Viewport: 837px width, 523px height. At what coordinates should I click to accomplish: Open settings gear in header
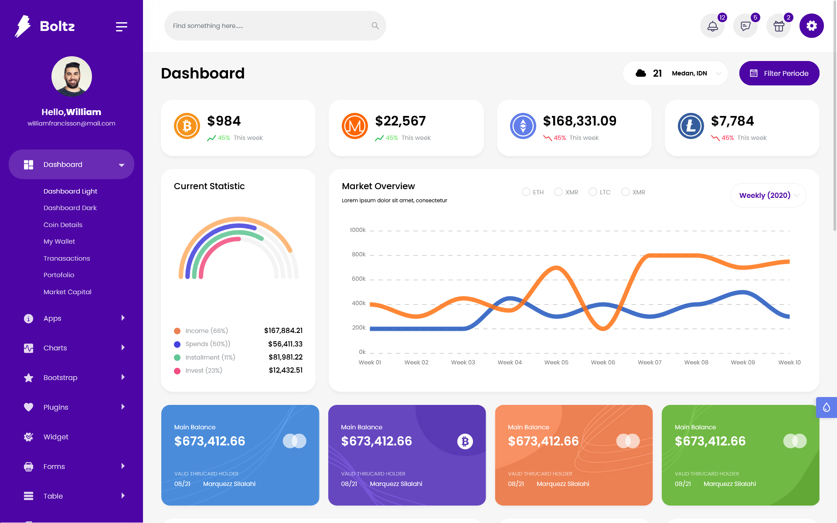[811, 26]
